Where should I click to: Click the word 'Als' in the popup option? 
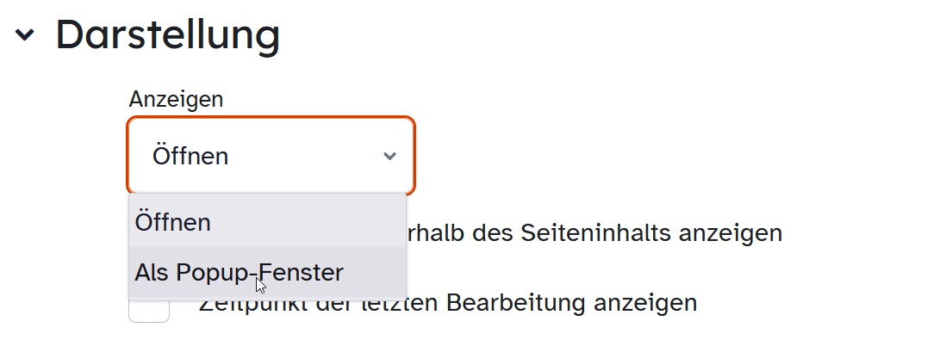pyautogui.click(x=152, y=273)
